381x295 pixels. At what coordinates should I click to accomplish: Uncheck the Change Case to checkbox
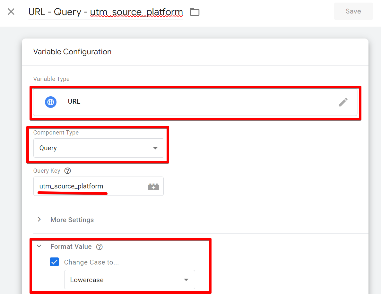(x=55, y=262)
